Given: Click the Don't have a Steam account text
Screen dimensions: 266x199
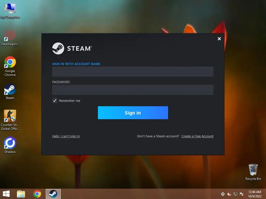Looking at the screenshot, I should (158, 136).
